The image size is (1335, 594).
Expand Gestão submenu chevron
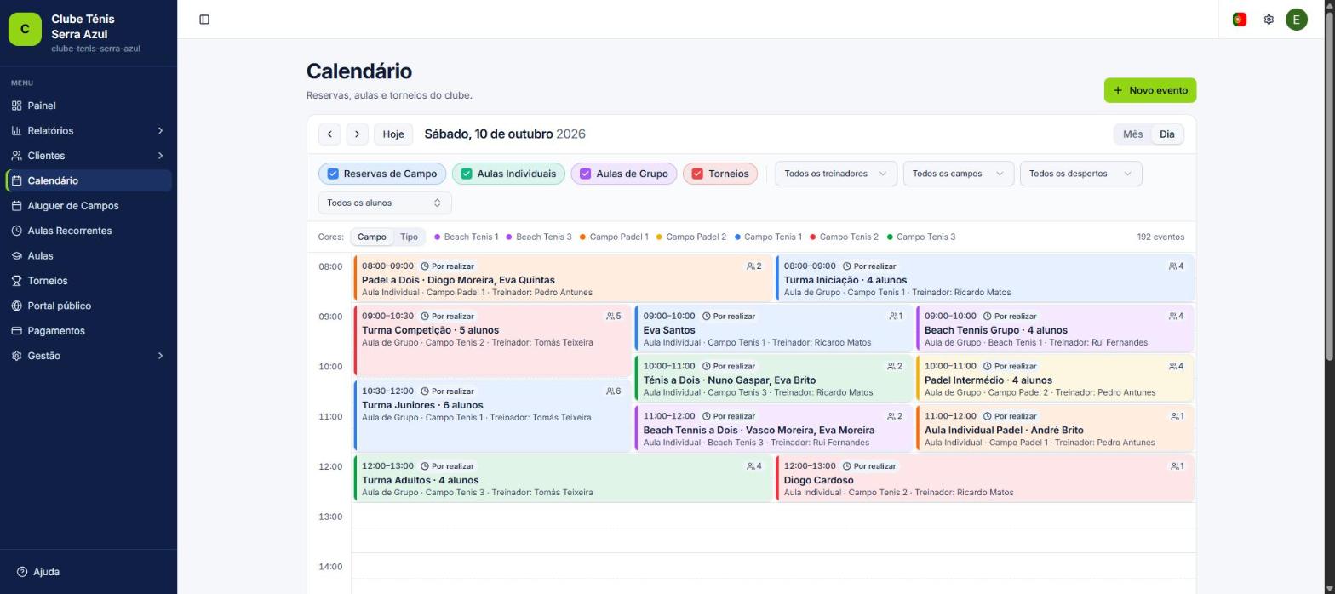160,356
